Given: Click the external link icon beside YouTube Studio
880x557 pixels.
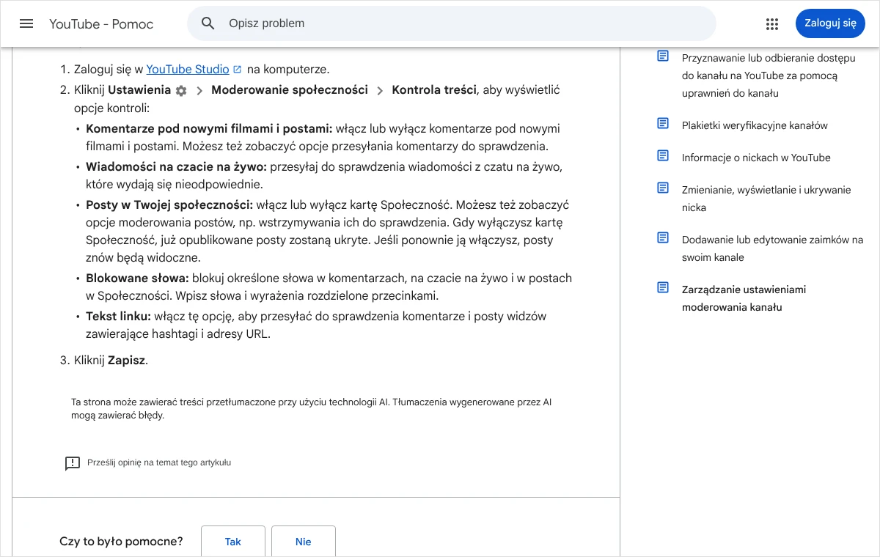Looking at the screenshot, I should (x=237, y=70).
